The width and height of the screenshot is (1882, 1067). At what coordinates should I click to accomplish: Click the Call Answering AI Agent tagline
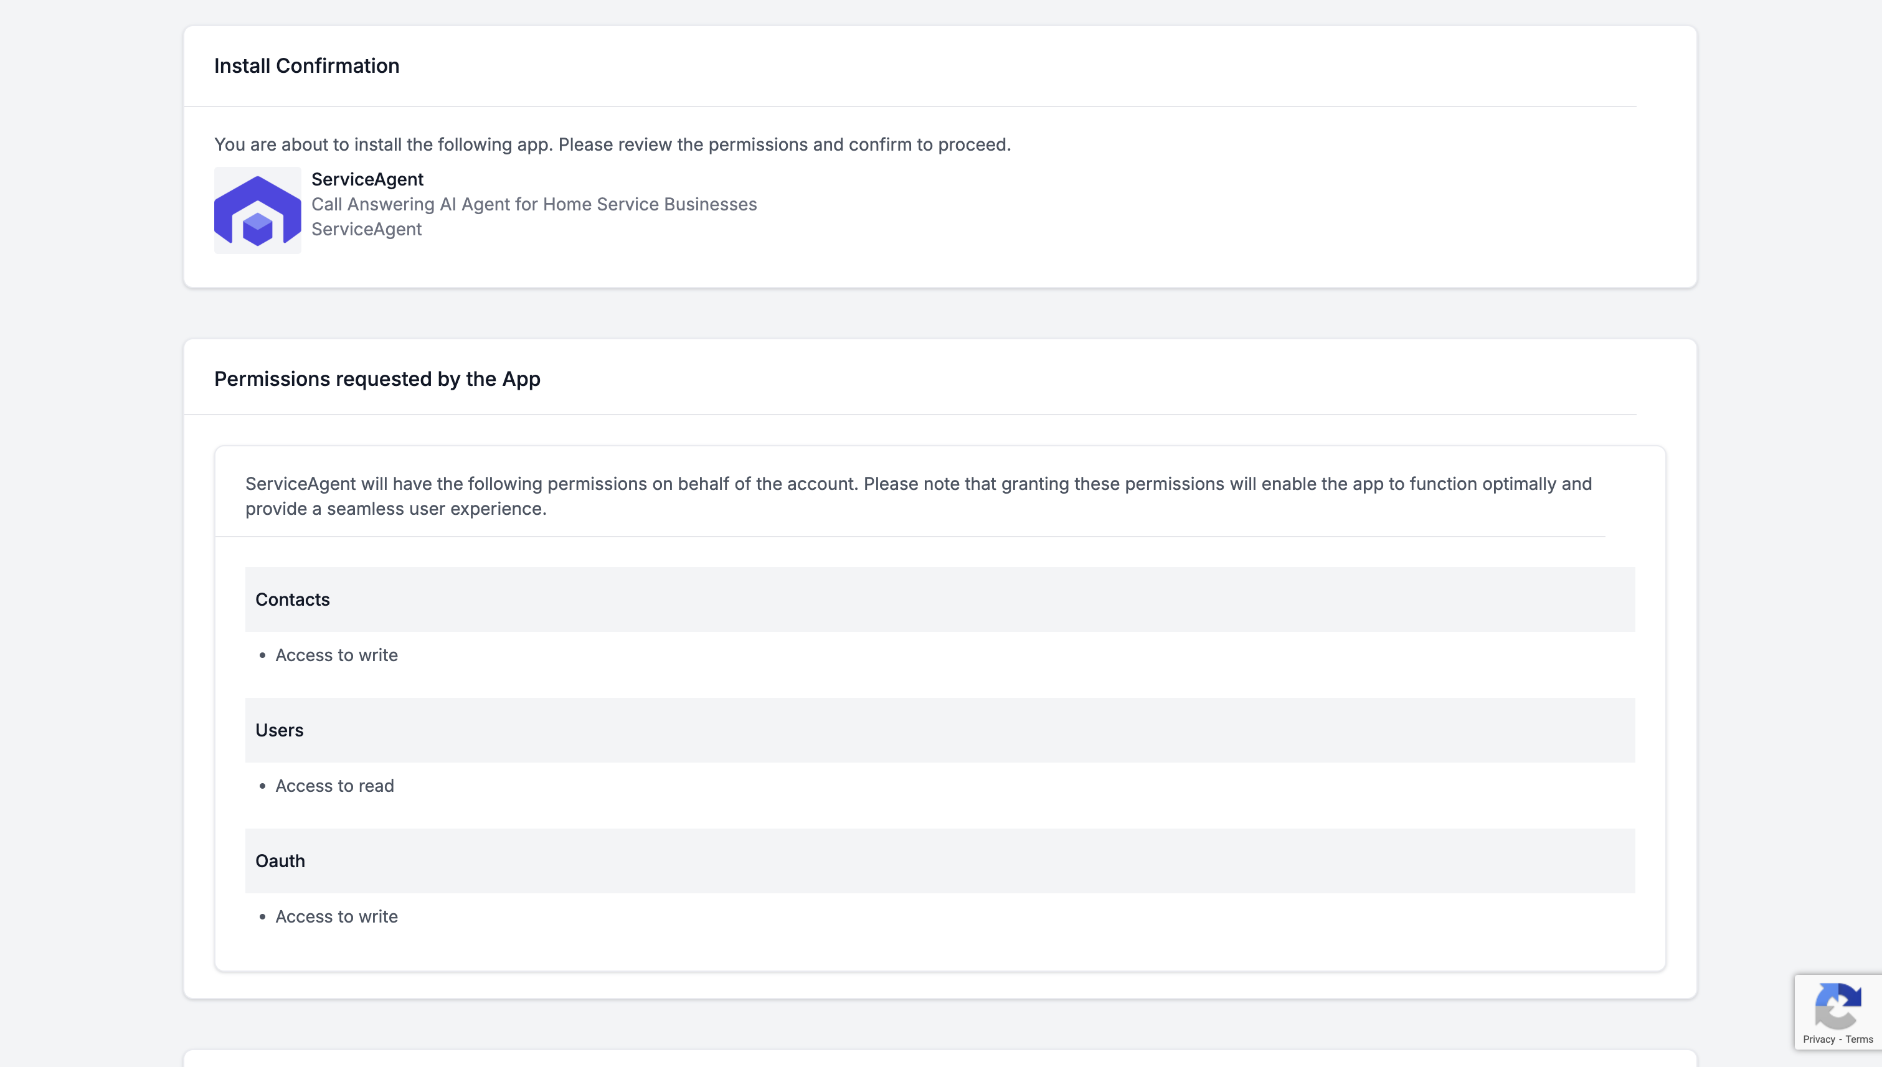click(x=534, y=204)
